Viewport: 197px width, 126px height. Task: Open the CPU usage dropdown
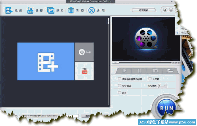162,86
